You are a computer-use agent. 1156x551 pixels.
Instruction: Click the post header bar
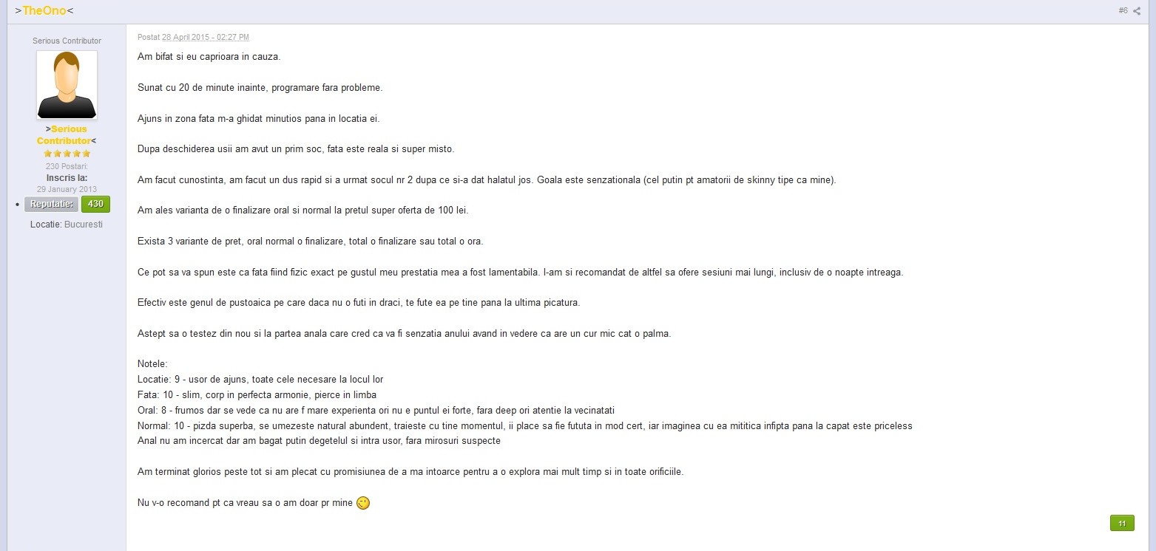pos(578,10)
